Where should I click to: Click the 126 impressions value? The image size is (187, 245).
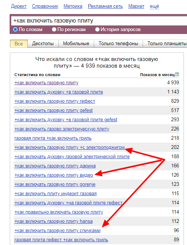pos(175,175)
